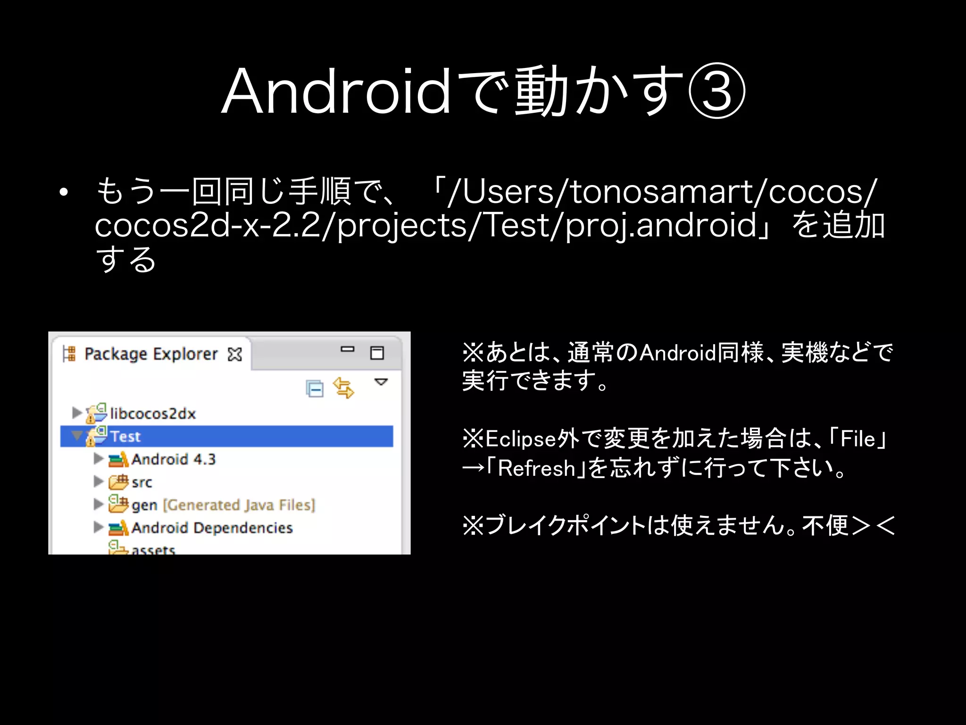Click the Test project icon
The height and width of the screenshot is (725, 966).
coord(96,436)
